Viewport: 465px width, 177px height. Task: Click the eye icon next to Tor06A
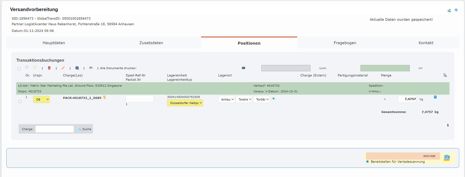click(274, 99)
